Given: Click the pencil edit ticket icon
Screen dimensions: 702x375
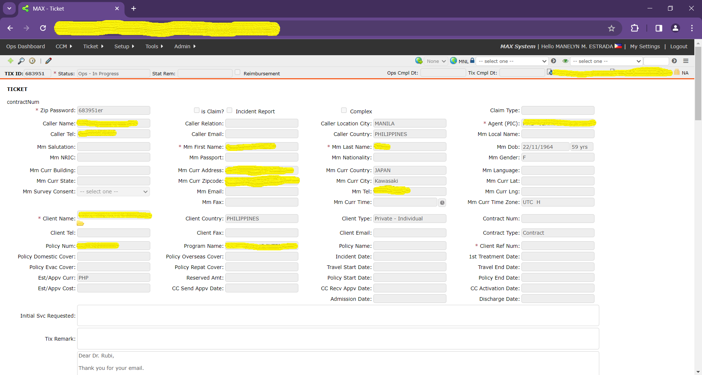Looking at the screenshot, I should [x=49, y=61].
